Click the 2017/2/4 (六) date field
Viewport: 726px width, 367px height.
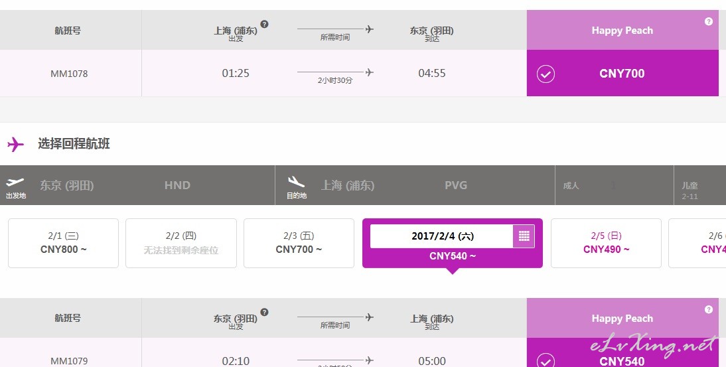coord(442,236)
